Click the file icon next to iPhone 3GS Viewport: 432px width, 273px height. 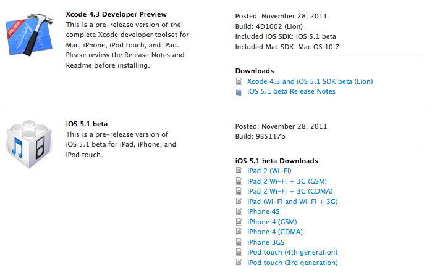239,242
